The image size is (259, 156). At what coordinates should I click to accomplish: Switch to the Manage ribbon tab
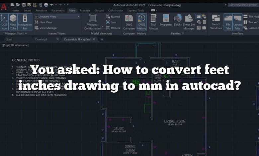(x=85, y=10)
